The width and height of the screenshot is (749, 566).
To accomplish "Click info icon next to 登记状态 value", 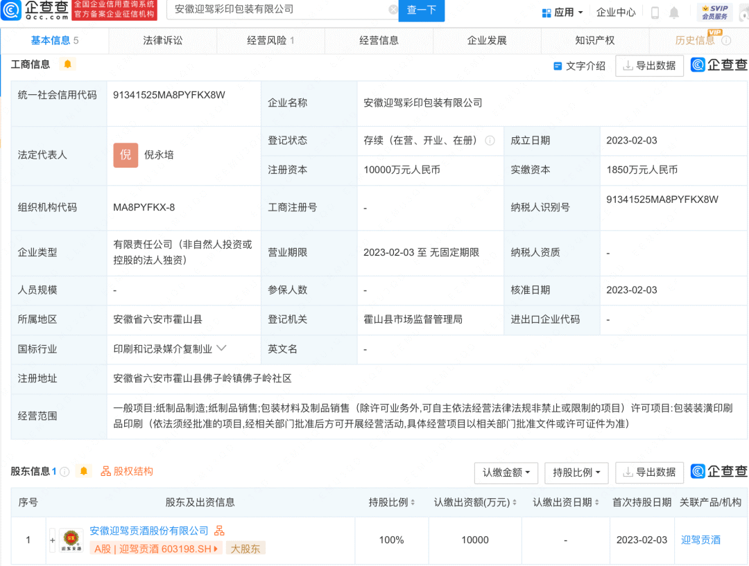I will 490,141.
